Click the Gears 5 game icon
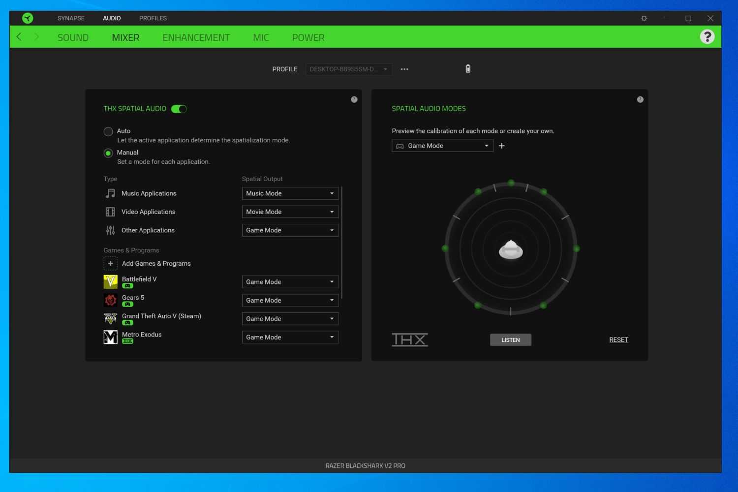This screenshot has width=738, height=492. click(111, 300)
